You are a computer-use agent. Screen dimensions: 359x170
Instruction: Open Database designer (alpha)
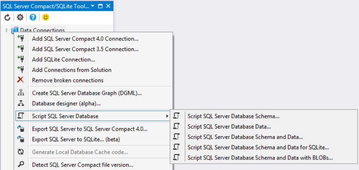tap(66, 103)
